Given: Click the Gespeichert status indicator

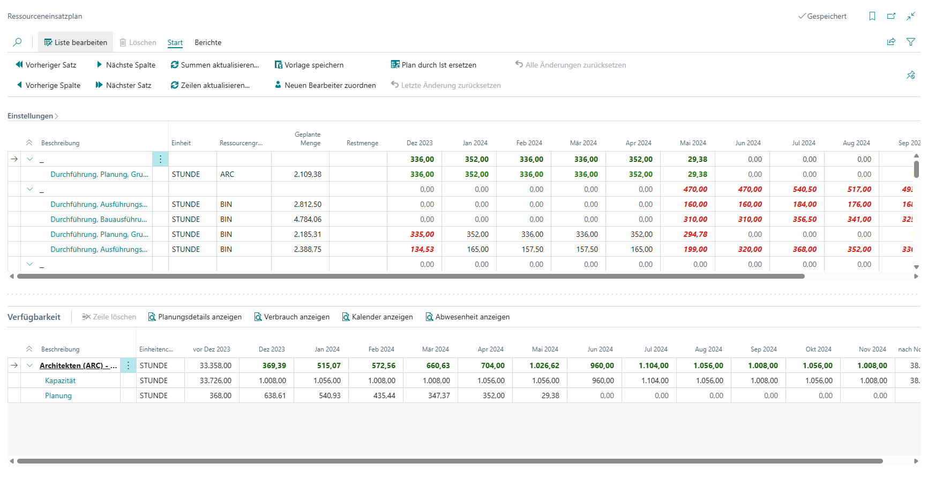Looking at the screenshot, I should tap(822, 16).
